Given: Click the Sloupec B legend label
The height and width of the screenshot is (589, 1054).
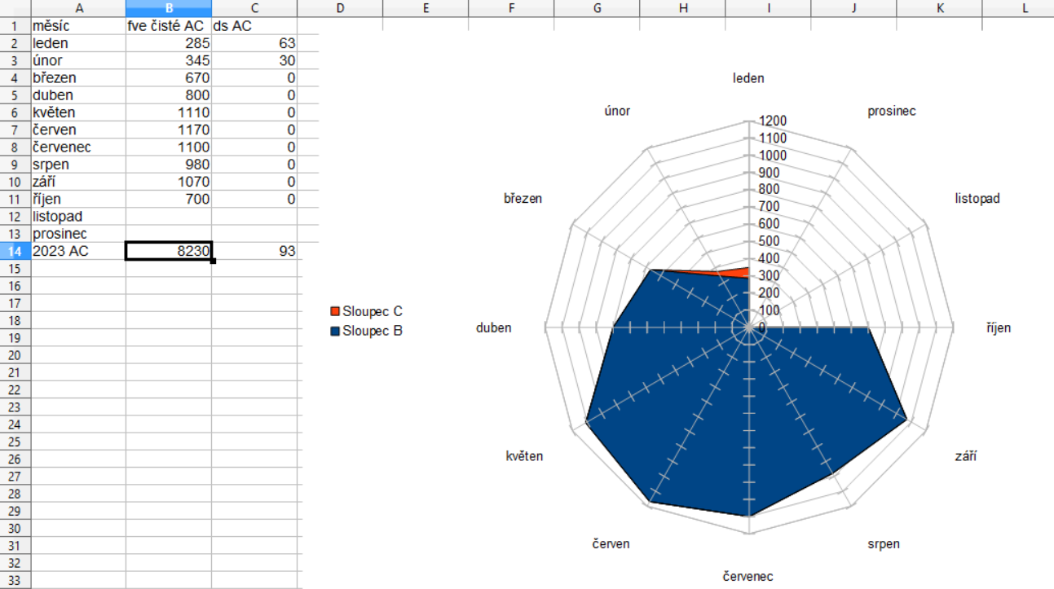Looking at the screenshot, I should coord(373,331).
